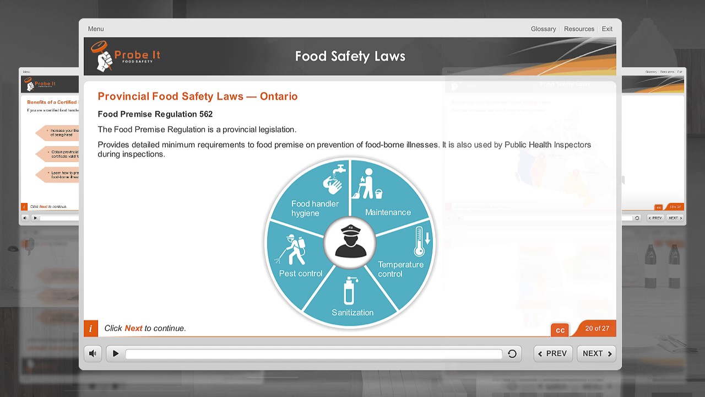This screenshot has width=705, height=397.
Task: Click NEXT in the right background slide
Action: [x=675, y=218]
